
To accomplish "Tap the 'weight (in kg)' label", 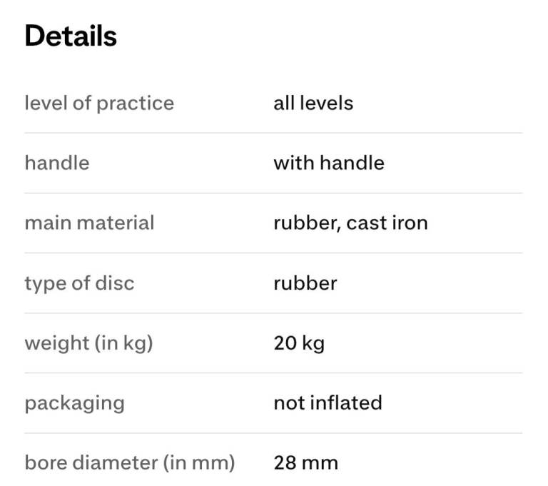I will (x=89, y=343).
